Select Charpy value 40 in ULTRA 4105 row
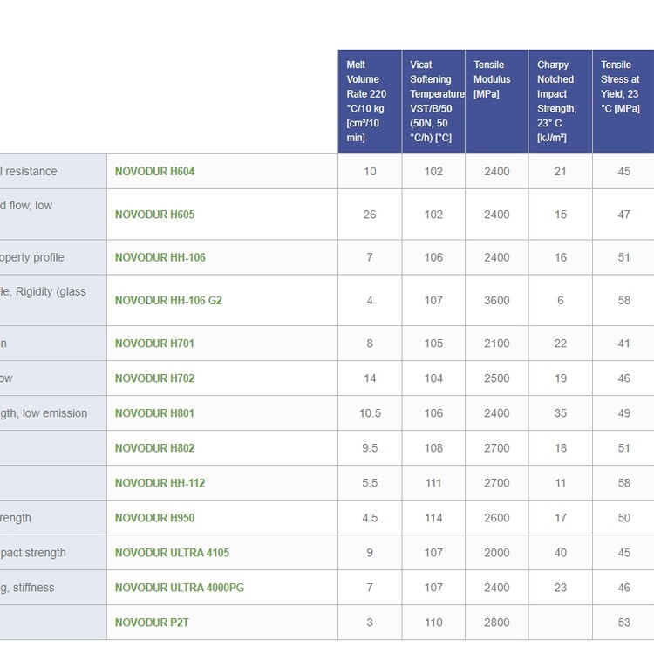Image resolution: width=654 pixels, height=654 pixels. (x=561, y=553)
